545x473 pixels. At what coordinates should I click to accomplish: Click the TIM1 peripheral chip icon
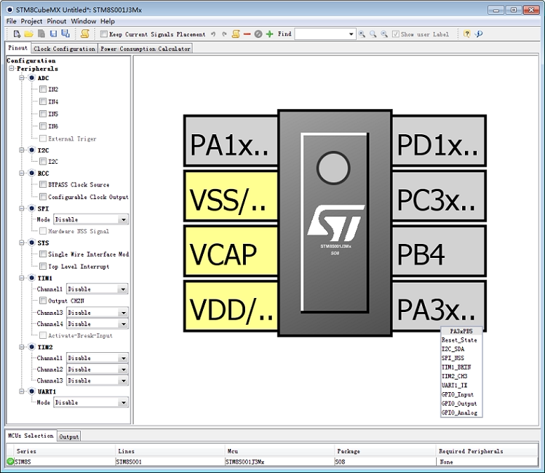[x=32, y=278]
